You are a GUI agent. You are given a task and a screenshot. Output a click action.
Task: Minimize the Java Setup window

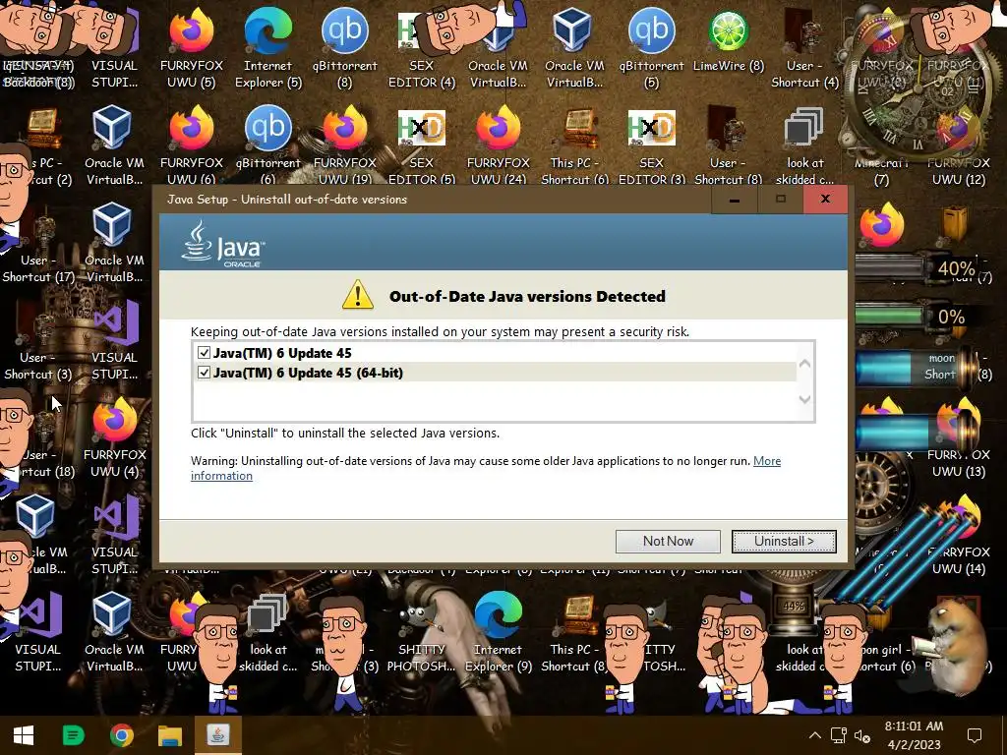734,200
